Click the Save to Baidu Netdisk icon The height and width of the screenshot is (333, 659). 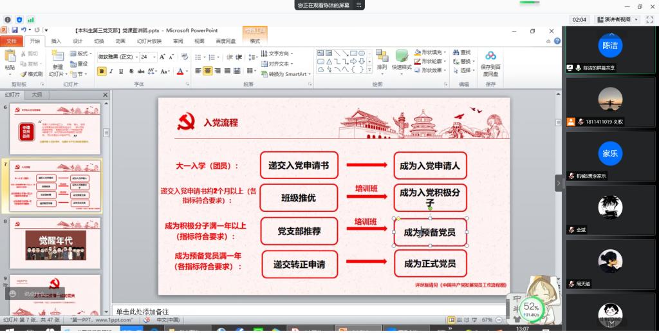(490, 61)
